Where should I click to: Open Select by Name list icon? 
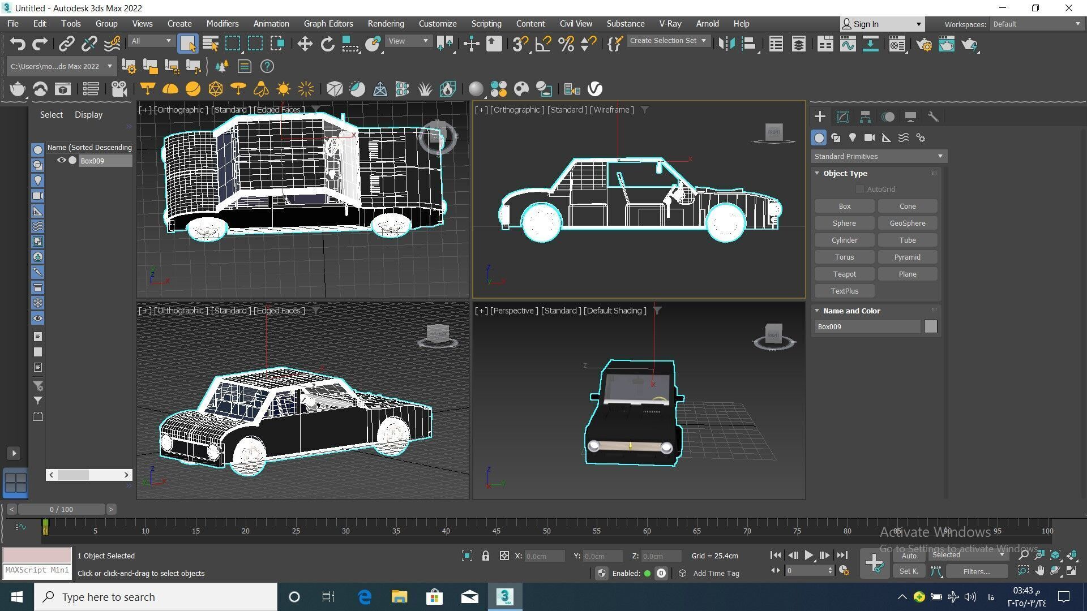pyautogui.click(x=211, y=44)
